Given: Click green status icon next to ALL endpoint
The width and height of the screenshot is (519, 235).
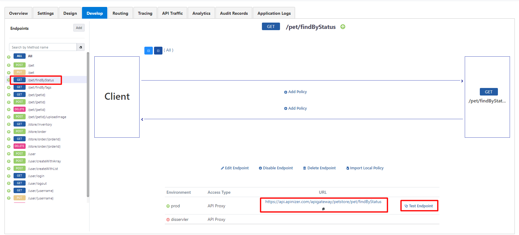Looking at the screenshot, I should pyautogui.click(x=9, y=57).
